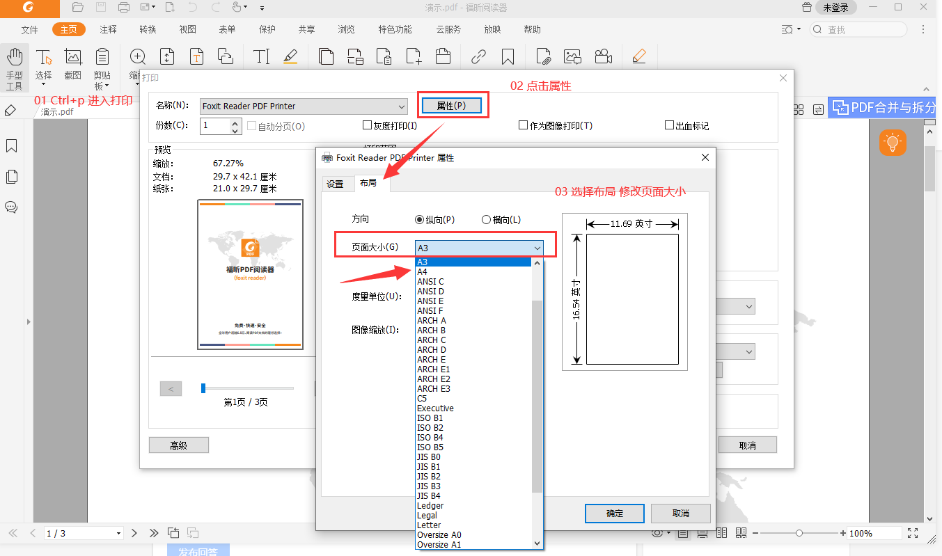Viewport: 942px width, 556px height.
Task: Switch to the 视图 ribbon tab
Action: 187,29
